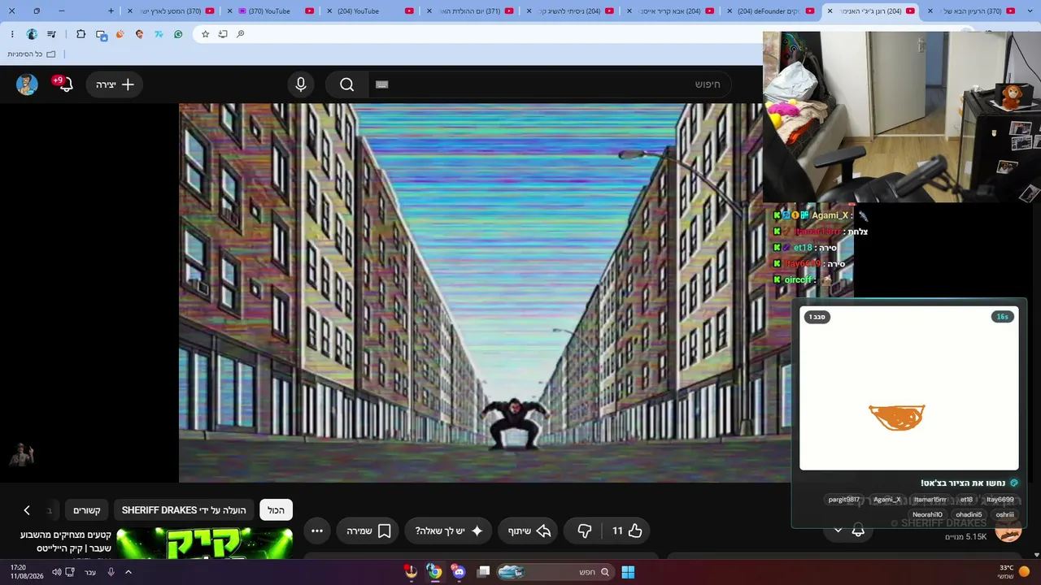Image resolution: width=1041 pixels, height=585 pixels.
Task: Open Chrome from the taskbar
Action: [x=435, y=572]
